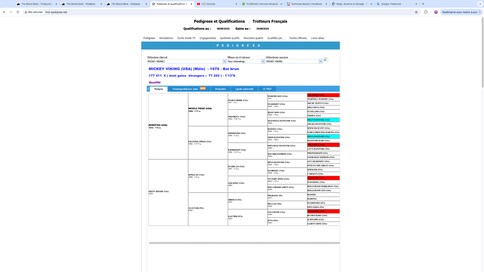Viewport: 484px width, 272px height.
Task: Bookmark this page with star icon
Action: coord(416,12)
